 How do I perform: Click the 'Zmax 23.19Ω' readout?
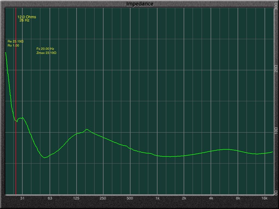click(46, 53)
